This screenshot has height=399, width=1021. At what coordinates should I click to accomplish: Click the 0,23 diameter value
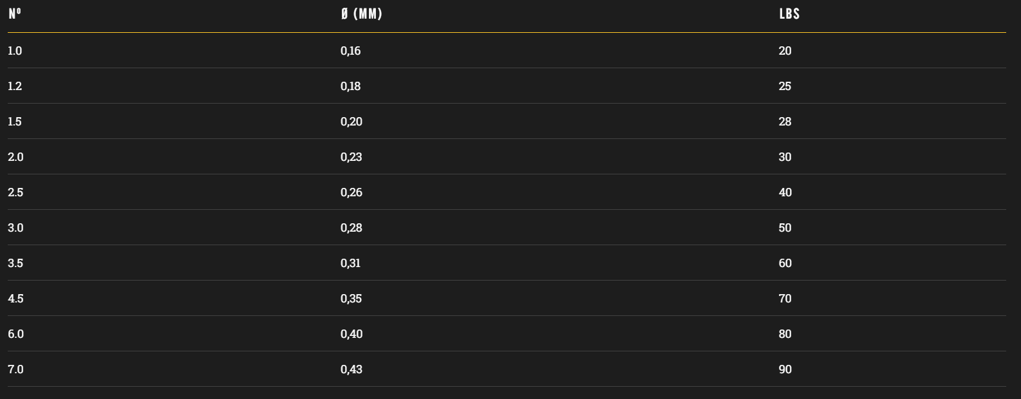pos(351,157)
